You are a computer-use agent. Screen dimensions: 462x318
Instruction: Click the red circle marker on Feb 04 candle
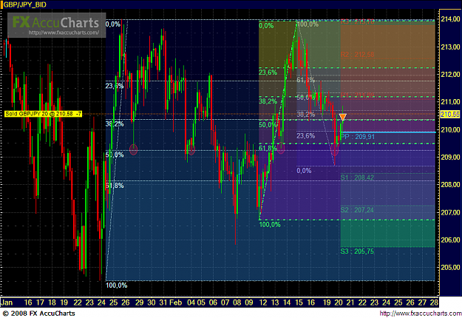(x=191, y=150)
